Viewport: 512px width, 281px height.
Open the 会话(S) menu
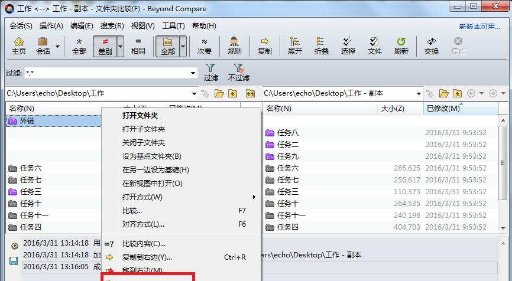pyautogui.click(x=21, y=26)
